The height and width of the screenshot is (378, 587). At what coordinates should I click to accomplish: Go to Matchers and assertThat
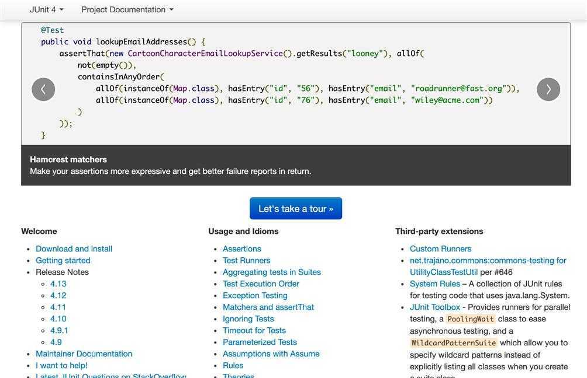click(268, 307)
